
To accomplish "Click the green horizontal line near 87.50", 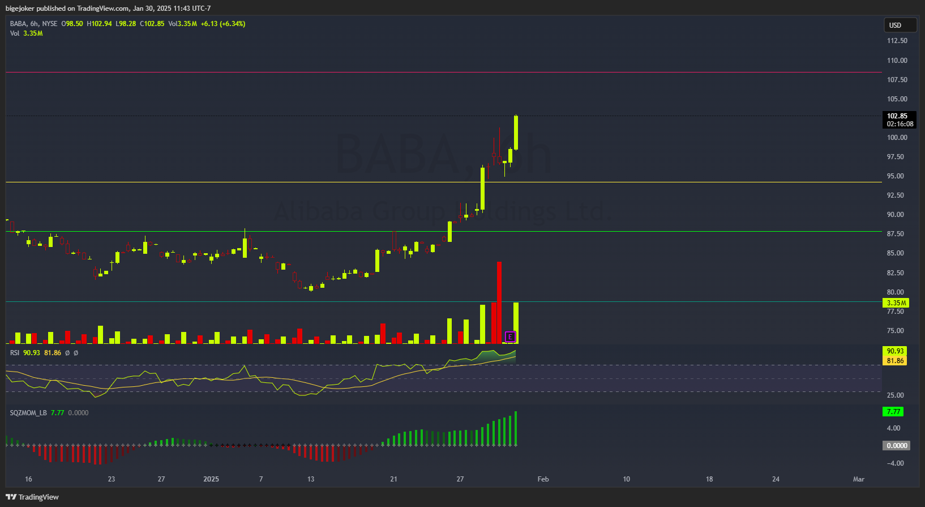I will pos(444,231).
